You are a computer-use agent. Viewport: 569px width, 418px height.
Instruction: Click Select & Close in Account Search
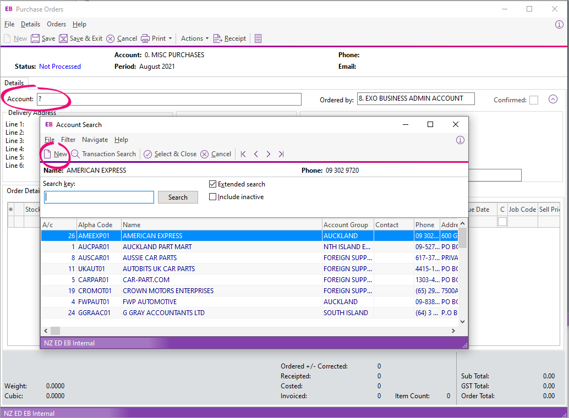tap(170, 154)
